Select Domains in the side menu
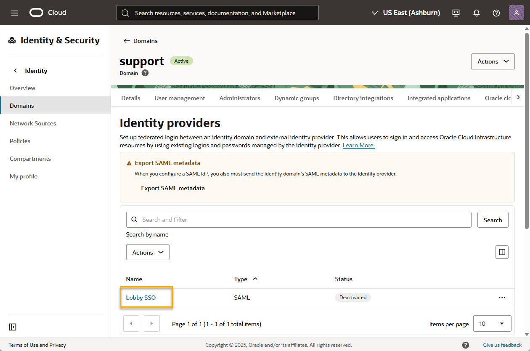530x351 pixels. click(56, 106)
